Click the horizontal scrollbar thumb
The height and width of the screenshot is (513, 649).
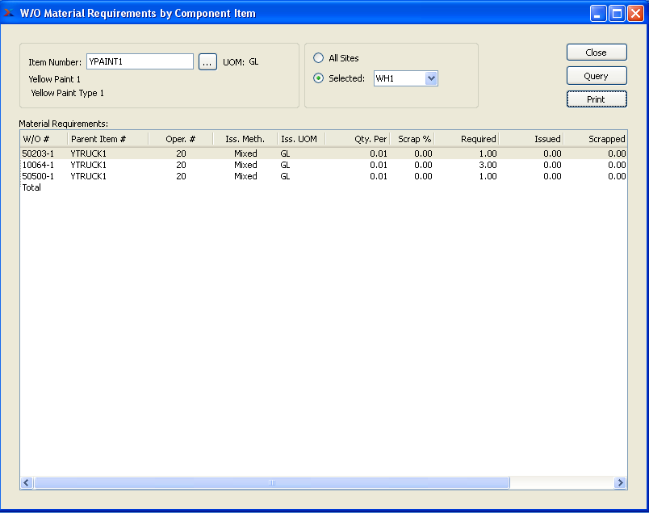271,482
